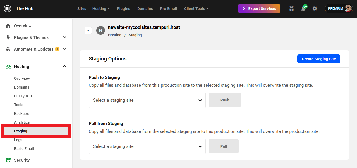Click the newsite-mycoolsites.tempurl.host site title
This screenshot has width=357, height=168.
pos(144,27)
